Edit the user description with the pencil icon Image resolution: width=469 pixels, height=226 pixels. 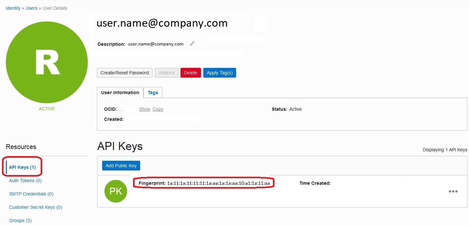point(192,43)
